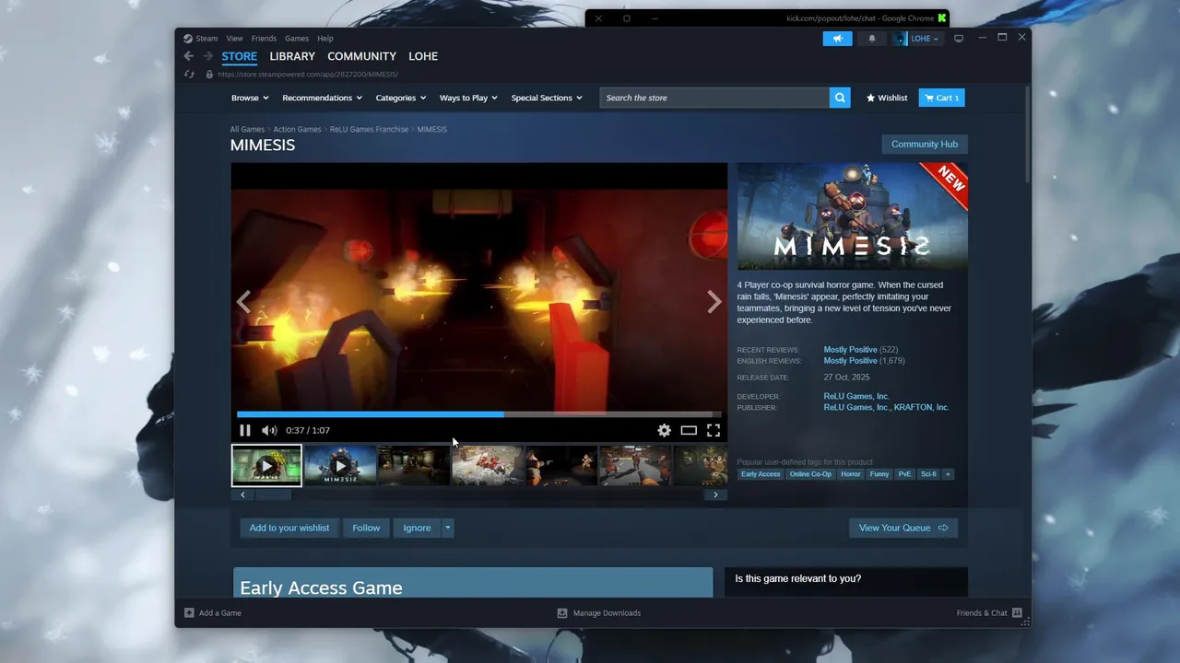Open notifications bell icon
The image size is (1180, 663).
click(872, 39)
